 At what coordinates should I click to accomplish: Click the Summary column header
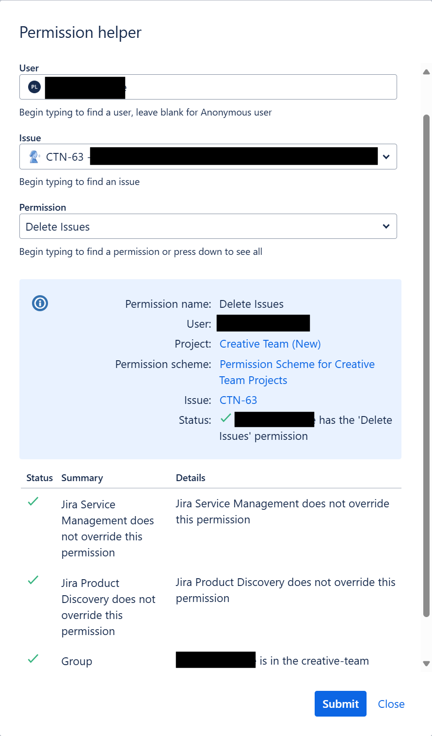(x=82, y=478)
